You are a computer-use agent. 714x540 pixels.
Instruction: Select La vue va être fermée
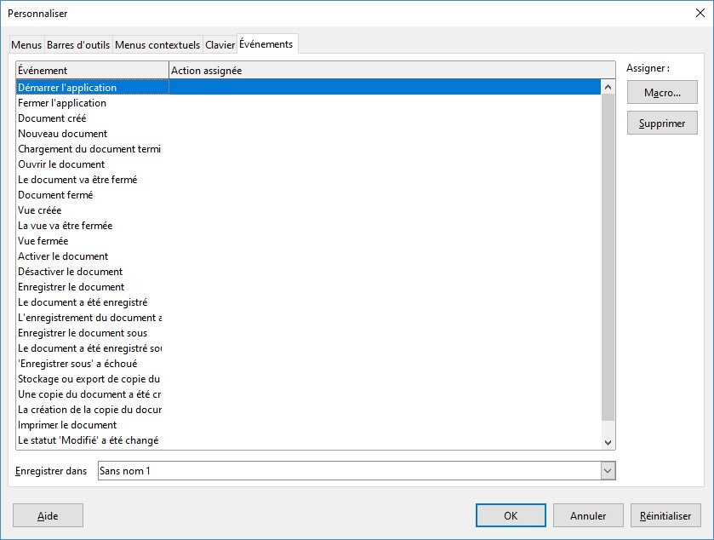[309, 226]
